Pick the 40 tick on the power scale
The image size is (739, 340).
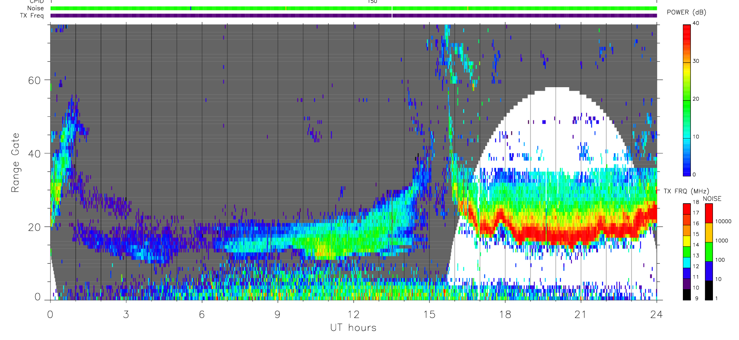tap(696, 23)
